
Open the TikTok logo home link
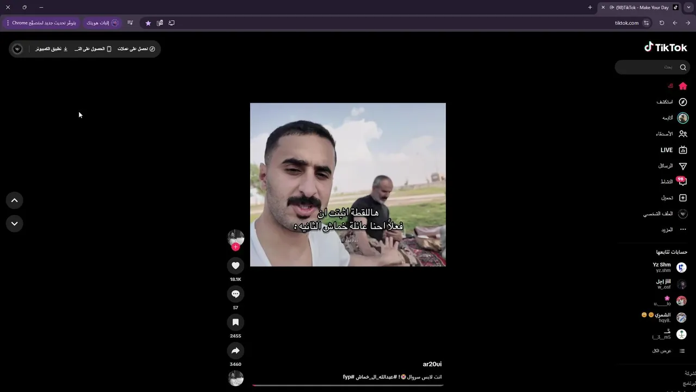click(x=666, y=47)
